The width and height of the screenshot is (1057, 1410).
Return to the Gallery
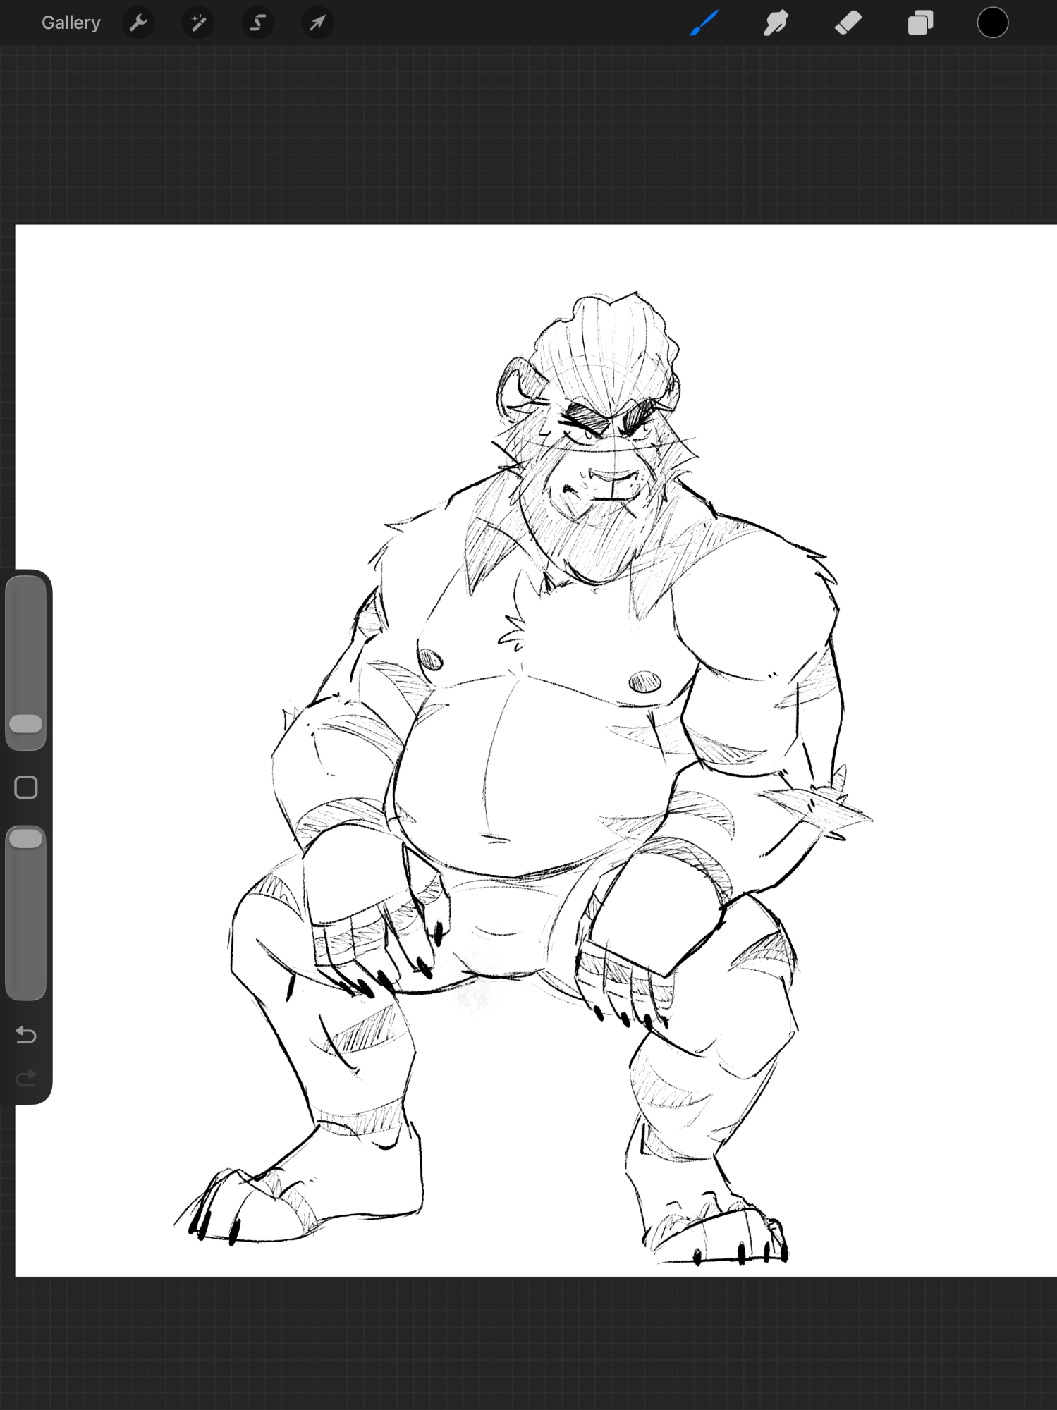(71, 23)
